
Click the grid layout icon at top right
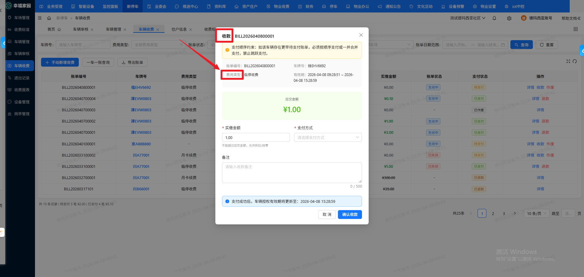tap(575, 29)
